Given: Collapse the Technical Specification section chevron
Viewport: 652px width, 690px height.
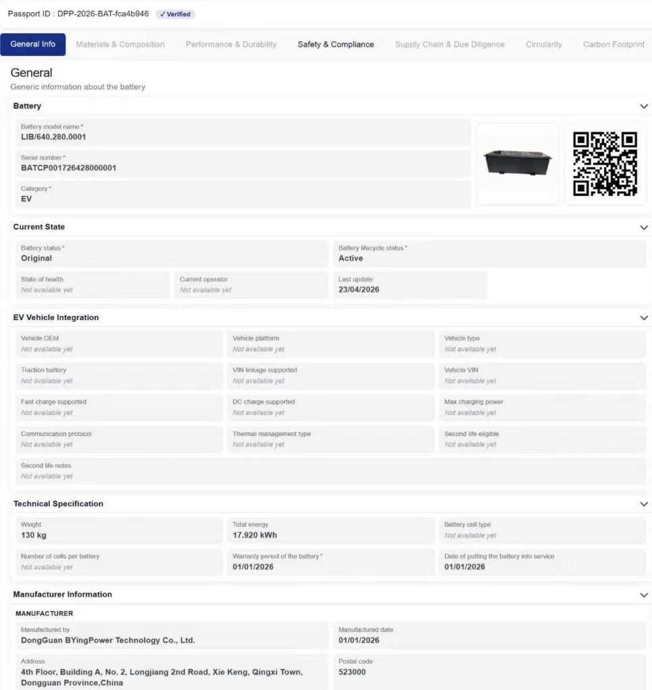Looking at the screenshot, I should click(644, 504).
